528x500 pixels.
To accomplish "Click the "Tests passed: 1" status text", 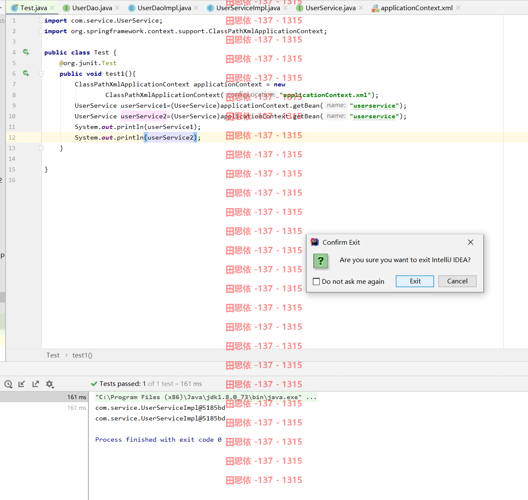I will coord(122,384).
